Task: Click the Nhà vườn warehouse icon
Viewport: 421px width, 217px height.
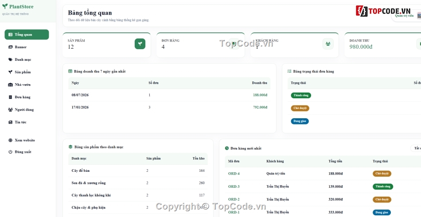Action: (x=11, y=85)
